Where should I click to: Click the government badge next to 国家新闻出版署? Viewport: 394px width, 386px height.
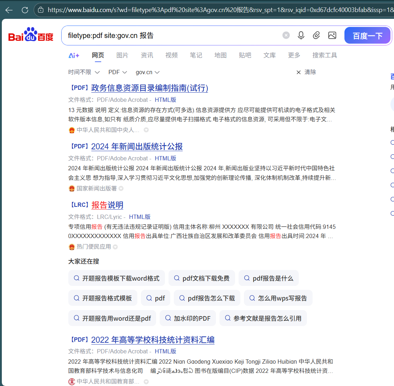(x=72, y=188)
